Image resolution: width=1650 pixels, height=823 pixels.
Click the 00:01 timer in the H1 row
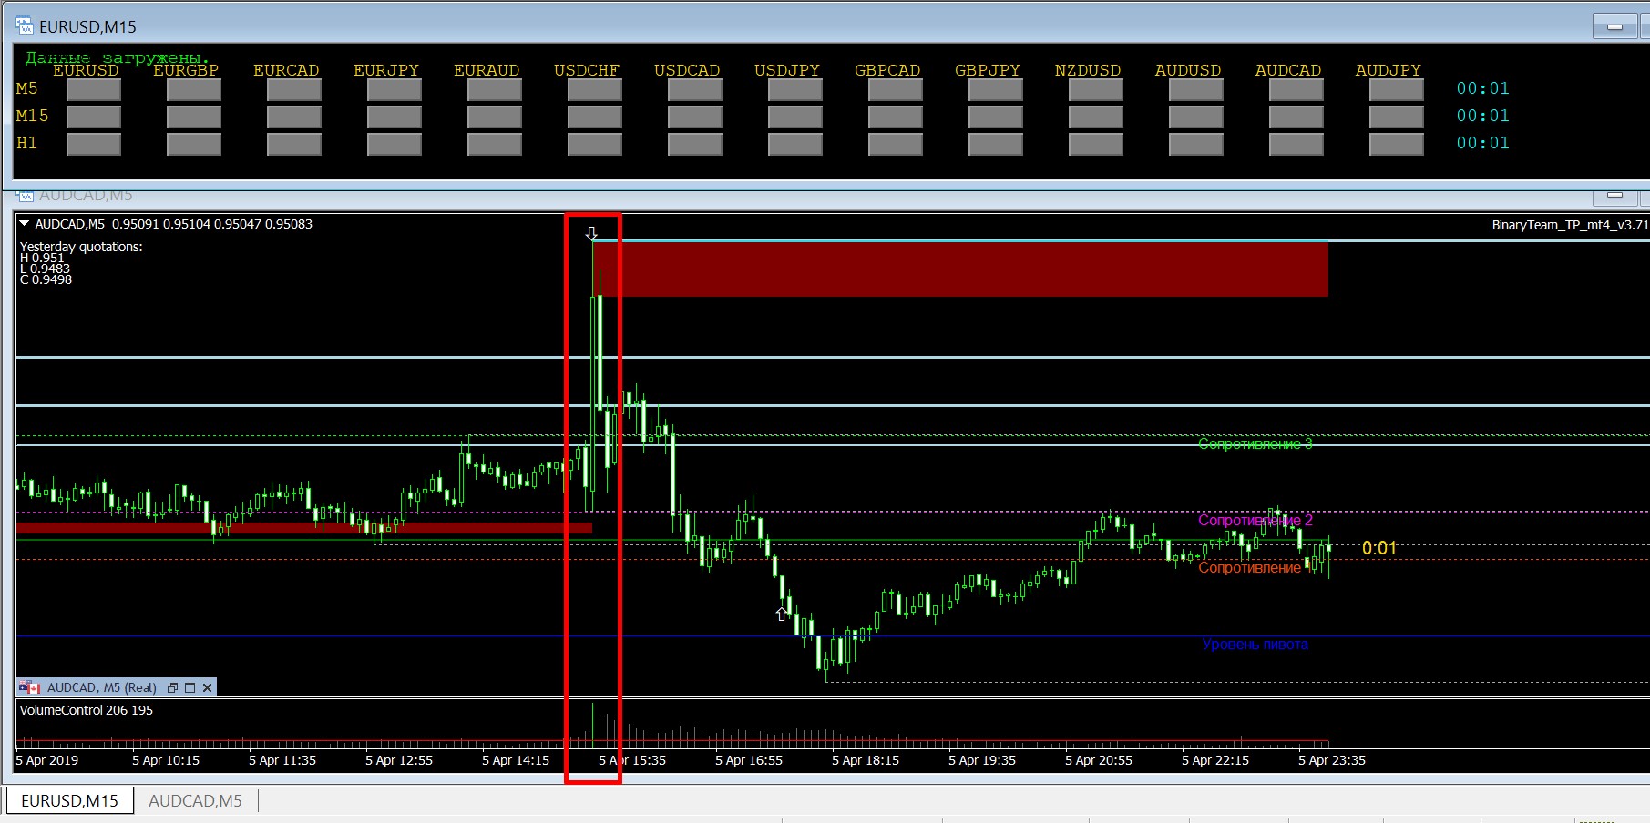coord(1483,143)
